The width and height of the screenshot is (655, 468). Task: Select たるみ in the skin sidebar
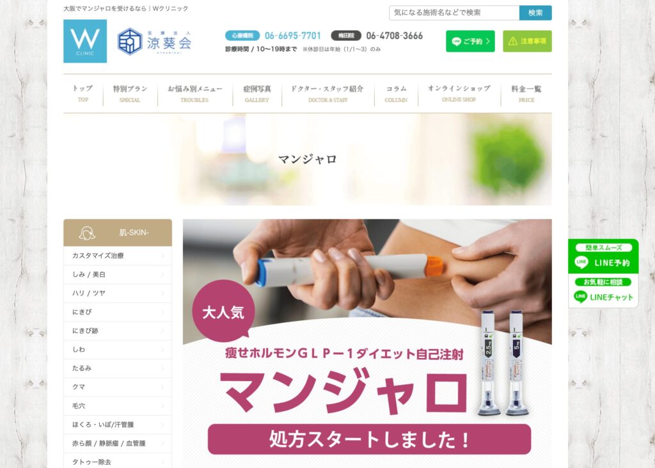(118, 368)
